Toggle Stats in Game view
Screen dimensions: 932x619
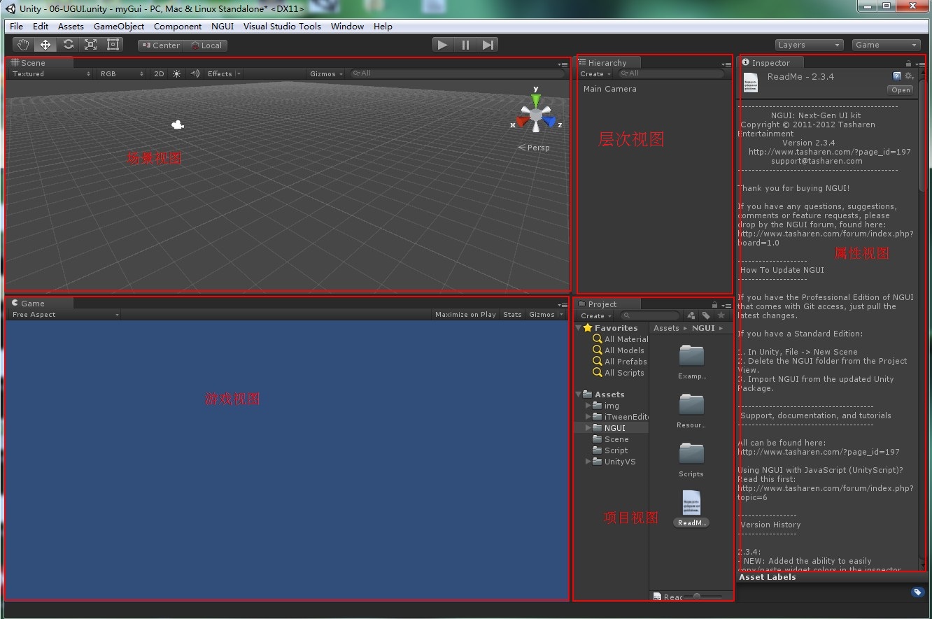[x=512, y=315]
